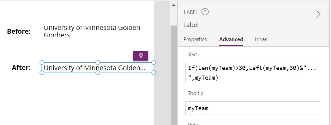Open the Ideas tab
The width and height of the screenshot is (331, 125).
261,39
